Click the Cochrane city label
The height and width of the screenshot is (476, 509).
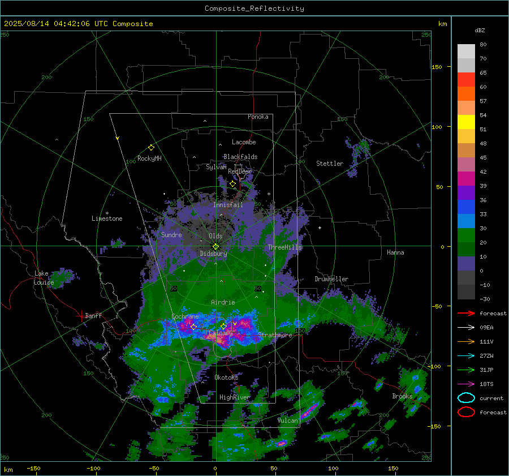[x=185, y=316]
